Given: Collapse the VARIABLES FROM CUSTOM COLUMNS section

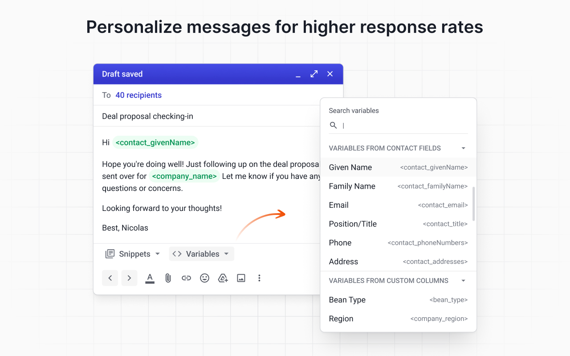Looking at the screenshot, I should [463, 280].
